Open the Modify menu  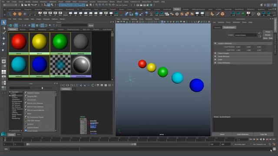tap(28, 2)
